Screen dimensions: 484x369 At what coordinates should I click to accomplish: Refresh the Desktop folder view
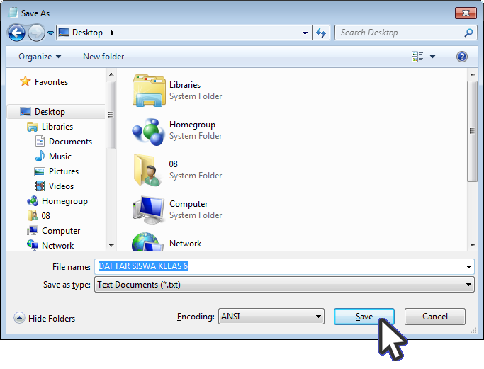[321, 33]
